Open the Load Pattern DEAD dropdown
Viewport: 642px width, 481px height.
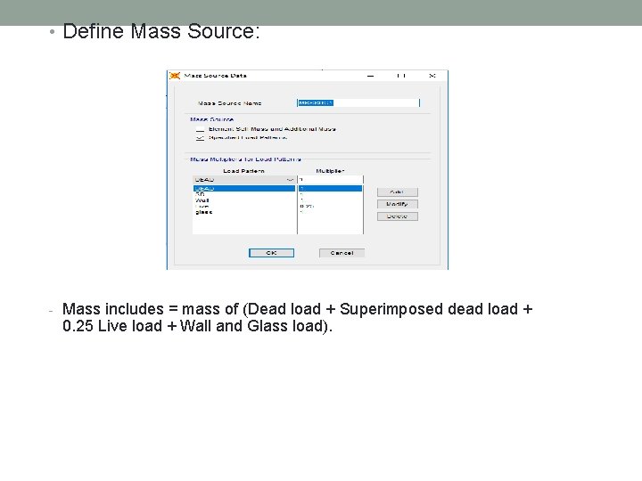pos(244,180)
